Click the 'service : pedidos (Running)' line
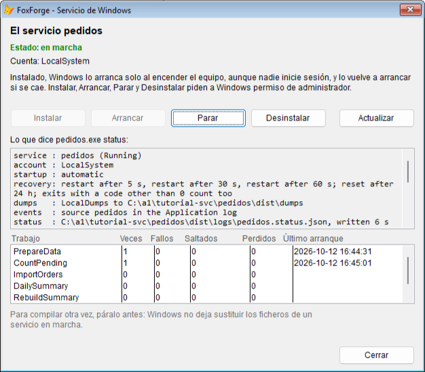Image resolution: width=425 pixels, height=372 pixels. [x=78, y=156]
